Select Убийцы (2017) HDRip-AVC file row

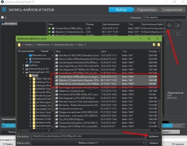(107, 126)
